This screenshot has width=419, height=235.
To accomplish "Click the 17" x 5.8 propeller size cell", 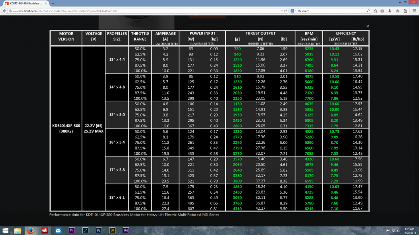I will click(x=117, y=170).
